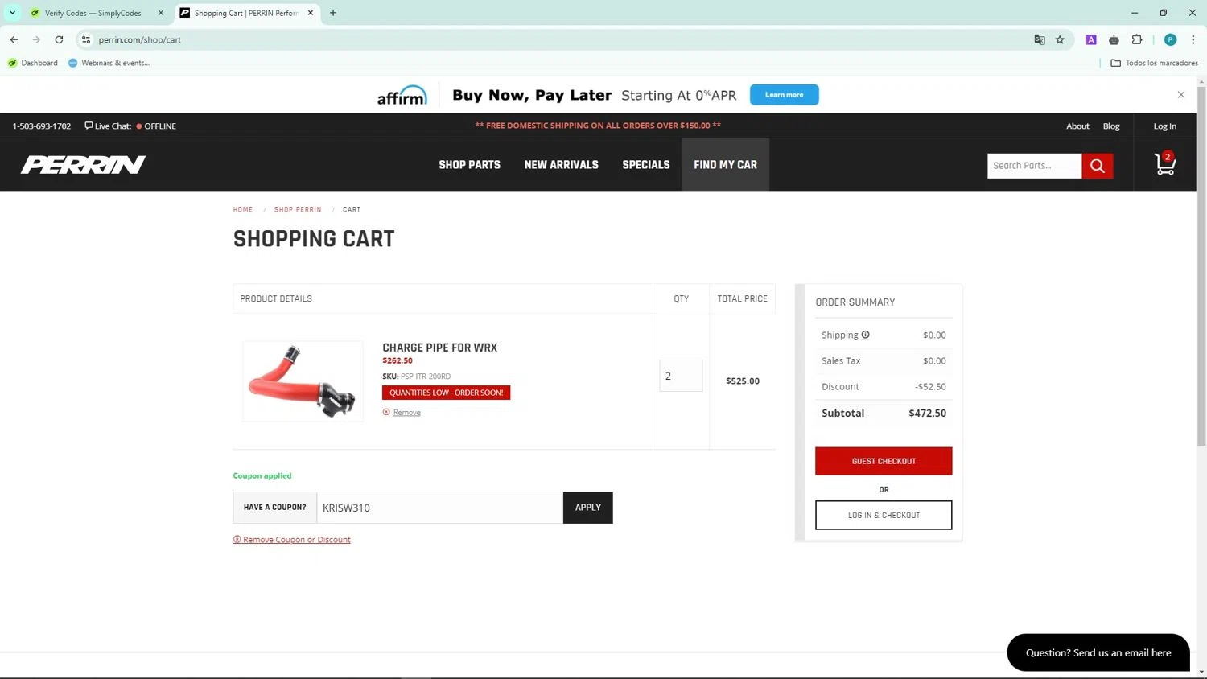Click the SHOP PERRIN breadcrumb

[x=298, y=209]
